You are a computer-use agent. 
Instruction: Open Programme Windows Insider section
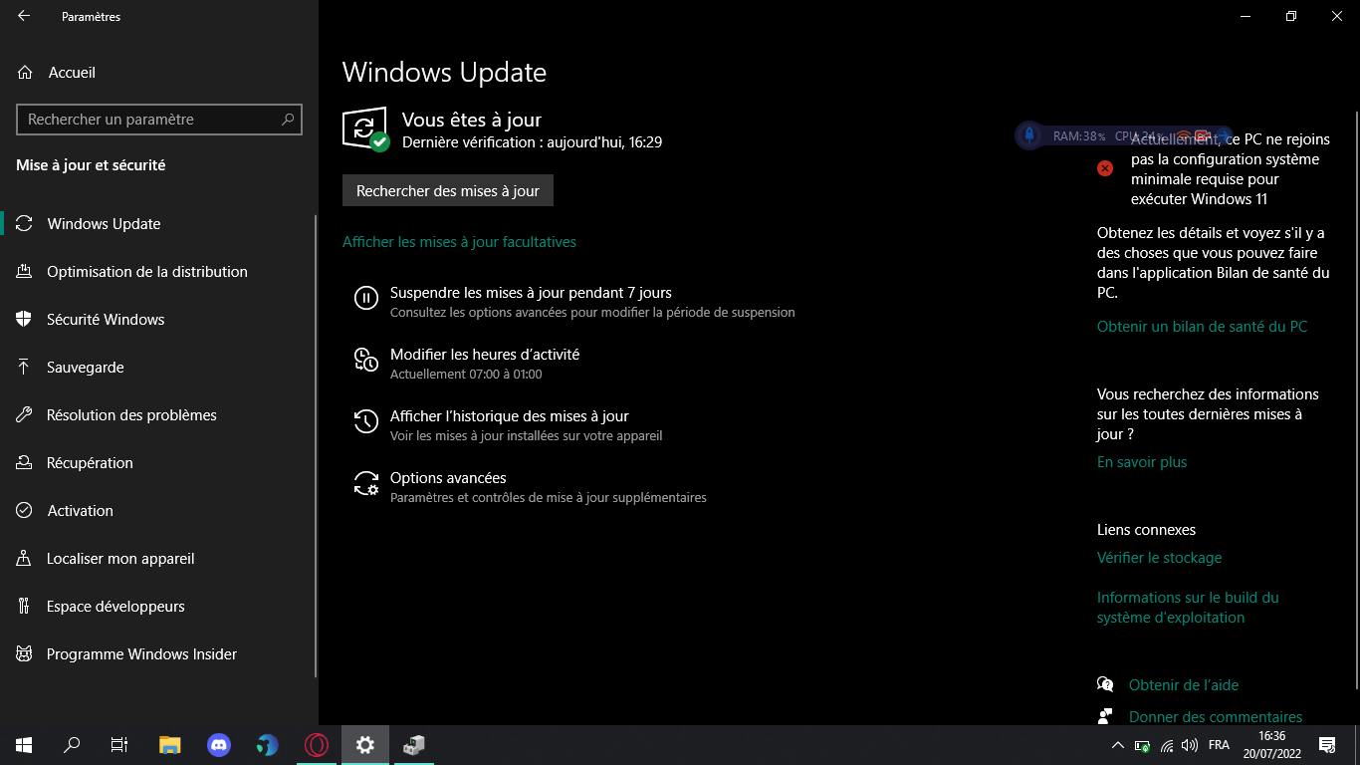[141, 654]
